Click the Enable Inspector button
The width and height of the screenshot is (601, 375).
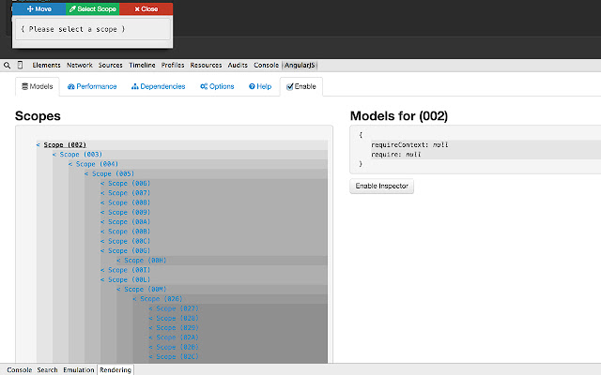(x=382, y=186)
